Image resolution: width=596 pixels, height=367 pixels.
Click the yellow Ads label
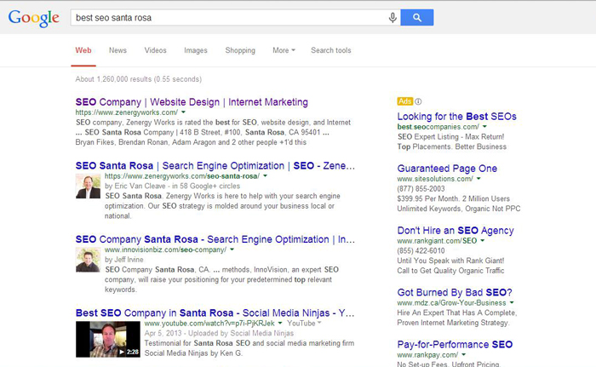click(404, 101)
